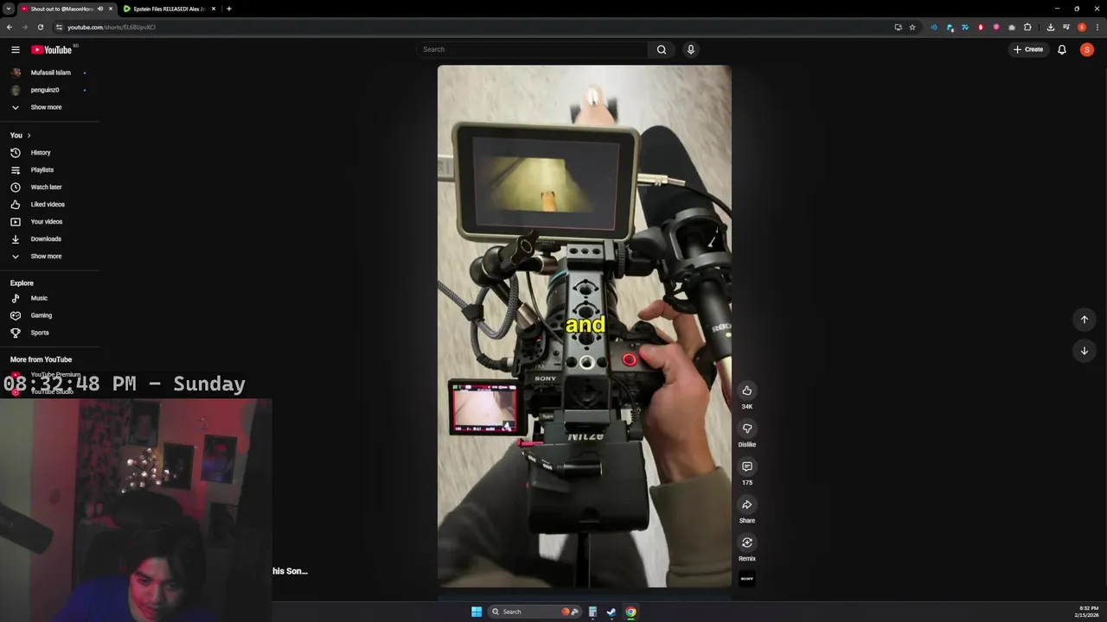Click the Create button
1107x622 pixels.
tap(1028, 49)
